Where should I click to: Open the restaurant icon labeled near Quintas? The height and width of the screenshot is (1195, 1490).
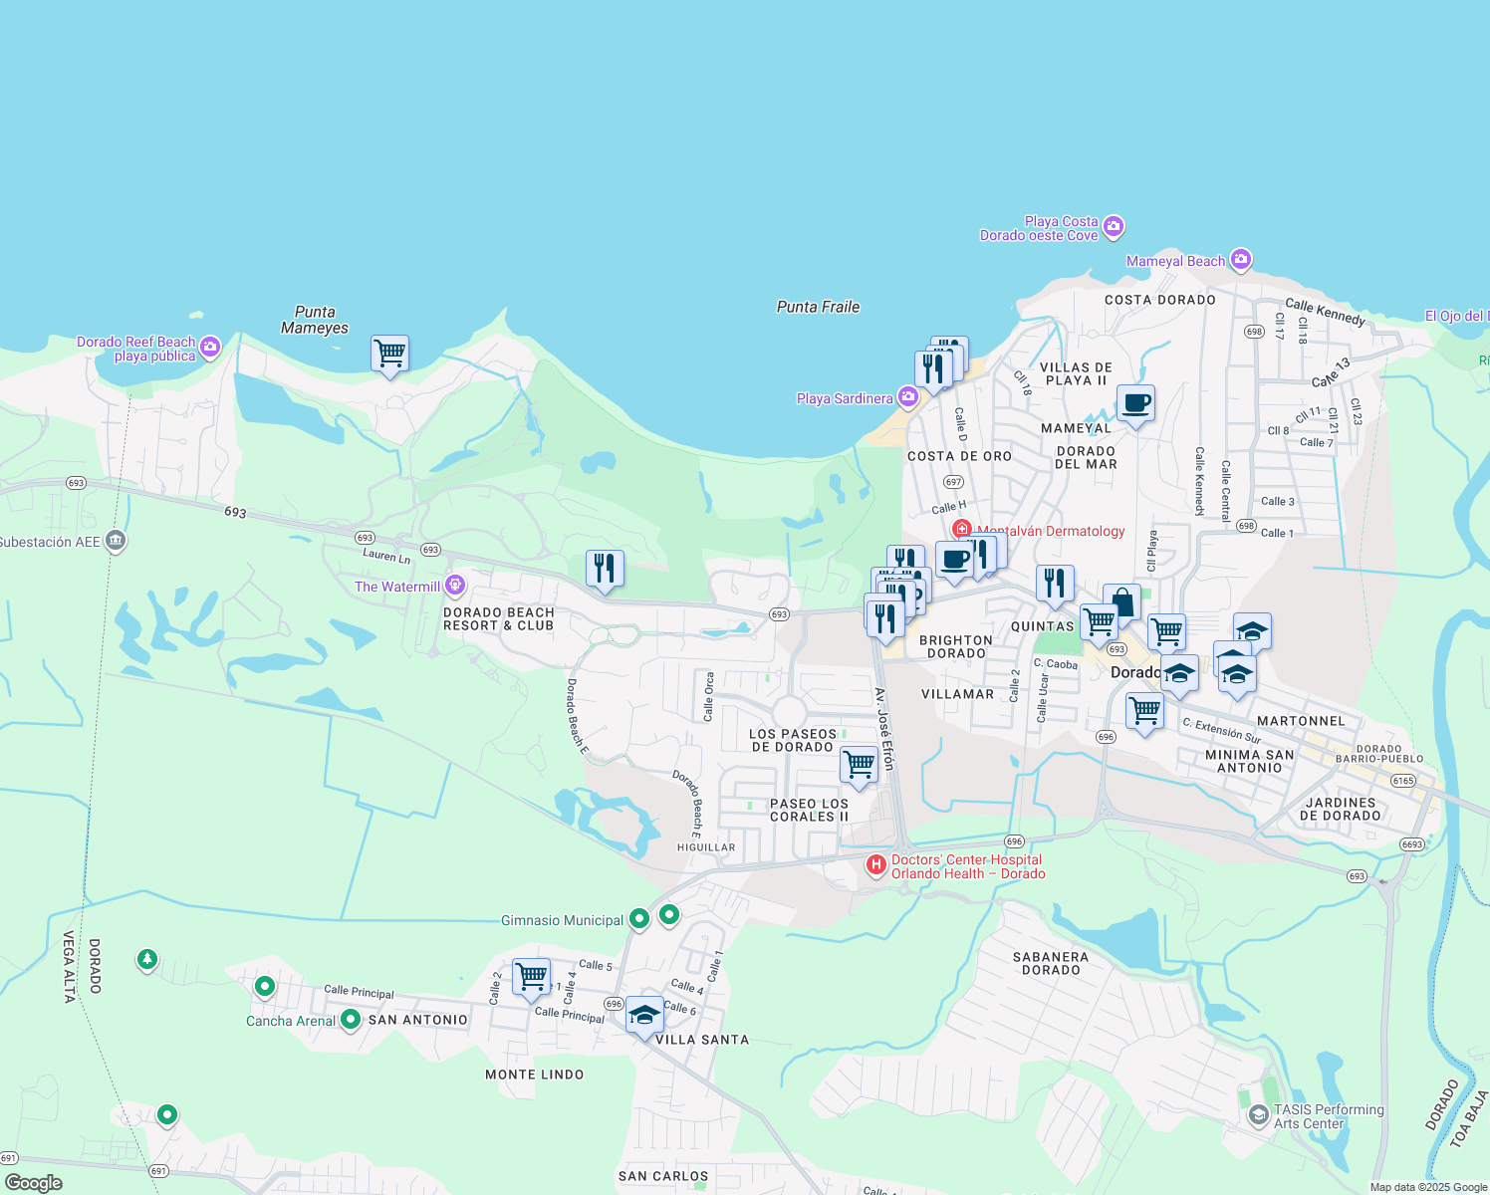click(x=1054, y=581)
